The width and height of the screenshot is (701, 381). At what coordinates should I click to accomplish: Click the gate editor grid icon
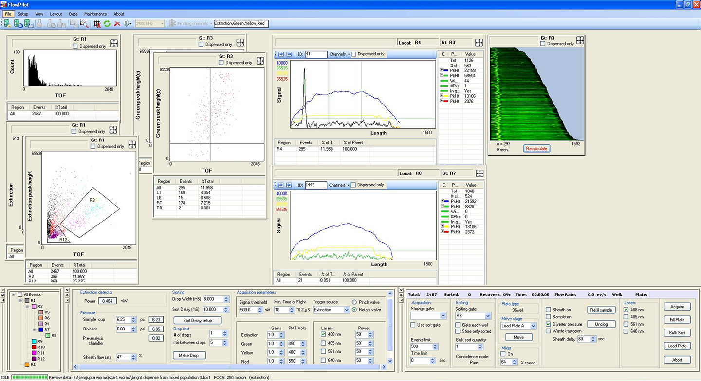(x=96, y=23)
